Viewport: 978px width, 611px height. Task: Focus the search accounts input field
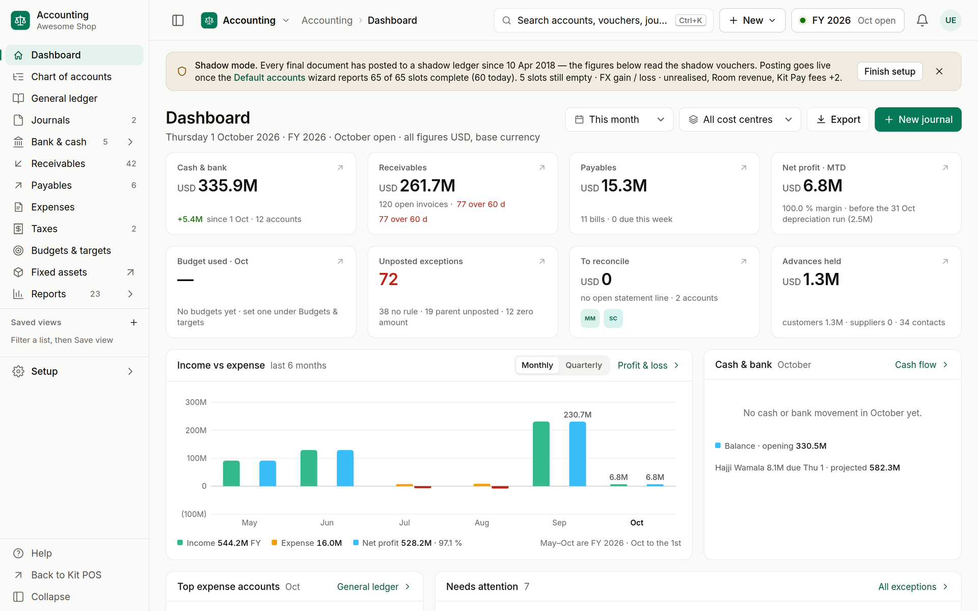604,20
